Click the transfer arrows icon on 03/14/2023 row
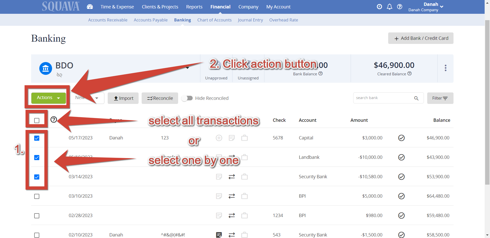Image resolution: width=490 pixels, height=238 pixels. (232, 176)
